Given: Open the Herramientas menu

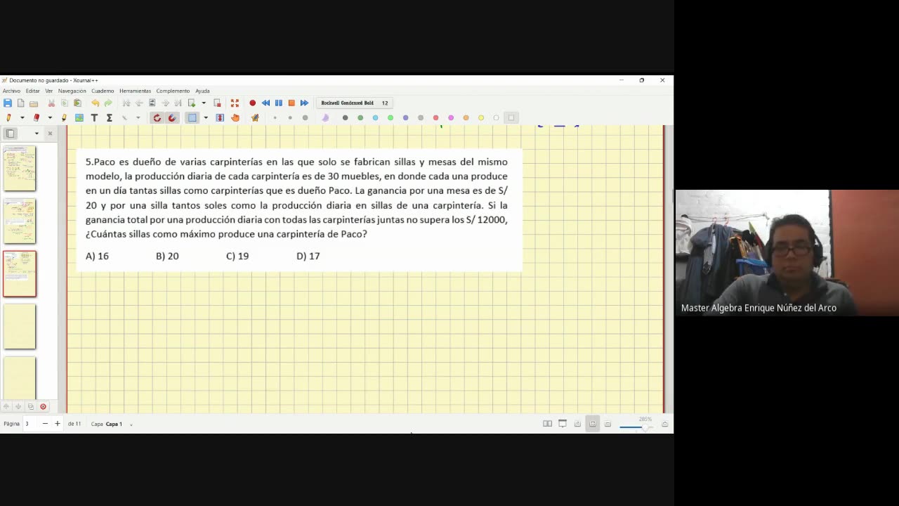Looking at the screenshot, I should (x=135, y=91).
